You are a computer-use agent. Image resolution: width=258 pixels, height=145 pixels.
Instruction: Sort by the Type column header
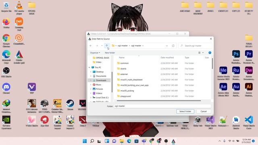tap(187, 58)
